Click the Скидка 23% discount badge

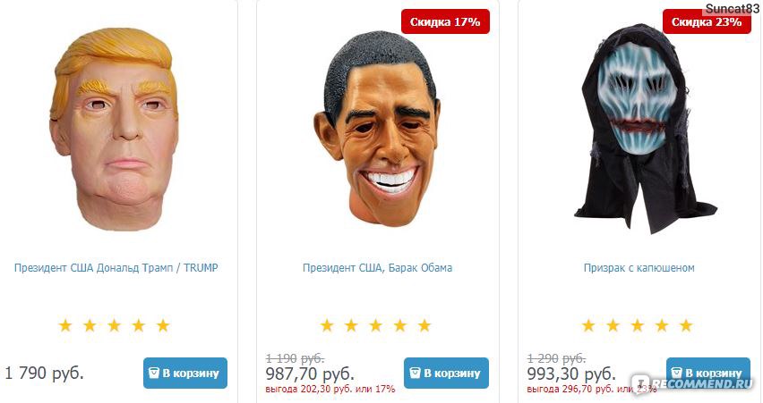pos(707,21)
